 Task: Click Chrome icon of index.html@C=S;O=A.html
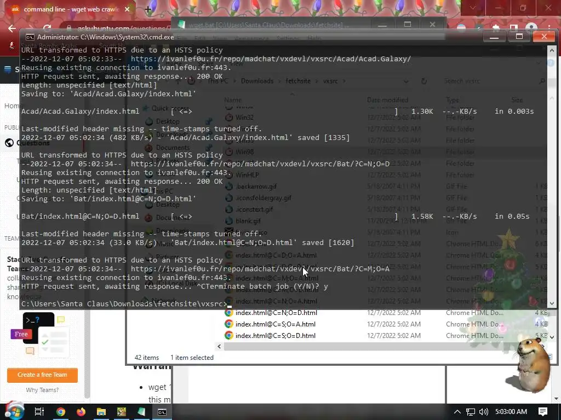tap(228, 324)
